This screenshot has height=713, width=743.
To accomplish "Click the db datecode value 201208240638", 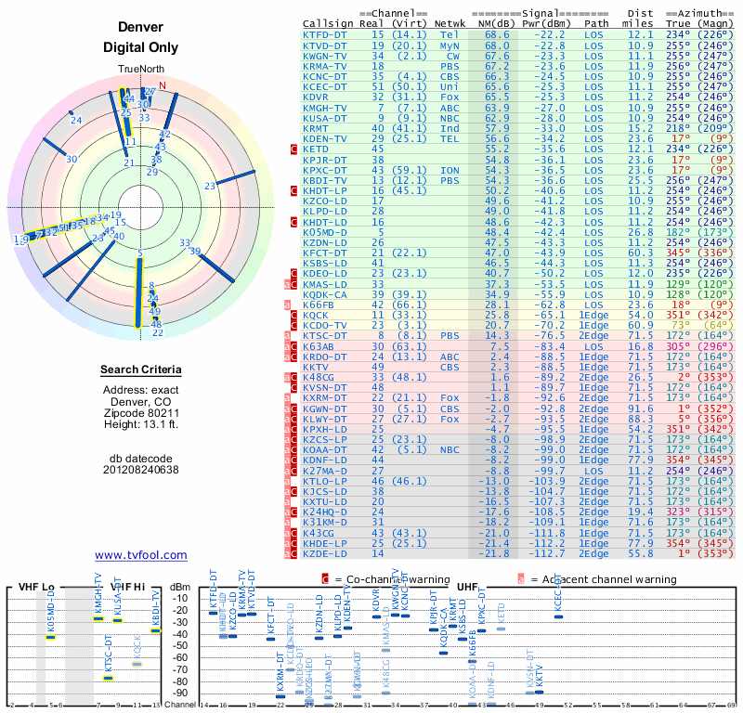I will pyautogui.click(x=141, y=470).
